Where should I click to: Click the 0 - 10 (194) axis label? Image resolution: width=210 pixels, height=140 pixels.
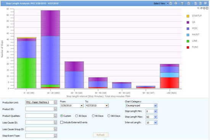pyautogui.click(x=29, y=93)
